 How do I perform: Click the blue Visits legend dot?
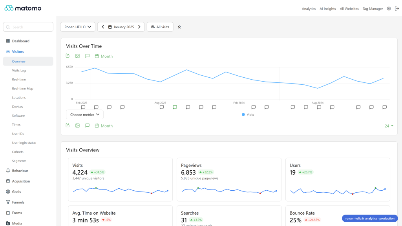(243, 115)
